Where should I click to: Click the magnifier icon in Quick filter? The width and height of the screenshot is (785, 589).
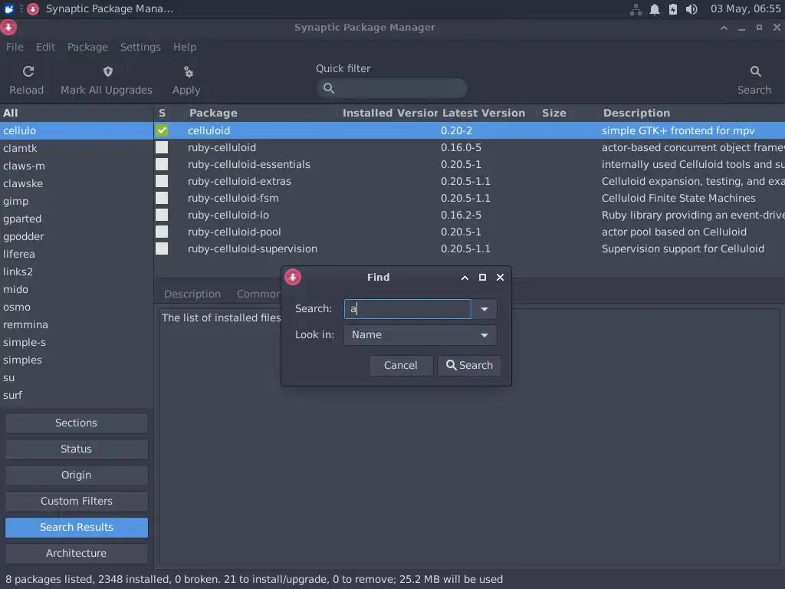tap(328, 88)
